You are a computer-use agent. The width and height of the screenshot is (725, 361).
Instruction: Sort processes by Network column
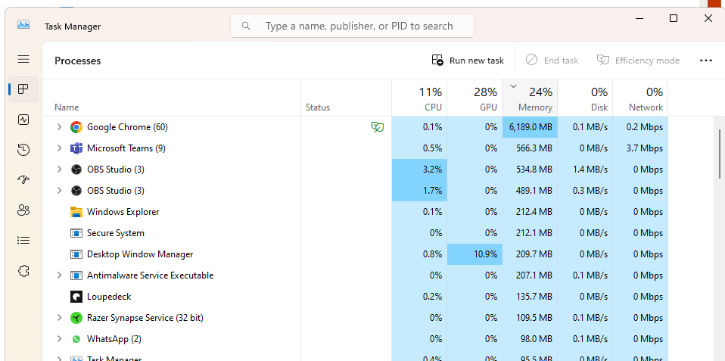[x=640, y=98]
